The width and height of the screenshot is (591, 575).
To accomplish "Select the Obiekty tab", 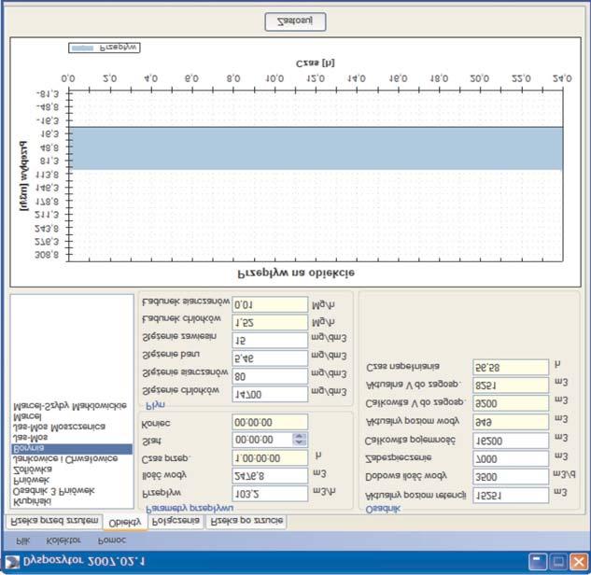I will [x=125, y=522].
